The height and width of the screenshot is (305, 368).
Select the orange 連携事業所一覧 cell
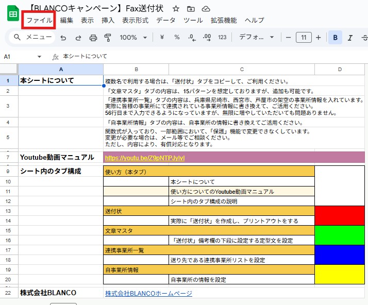[209, 250]
